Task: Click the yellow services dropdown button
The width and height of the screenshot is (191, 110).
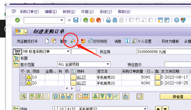Action: pyautogui.click(x=21, y=32)
